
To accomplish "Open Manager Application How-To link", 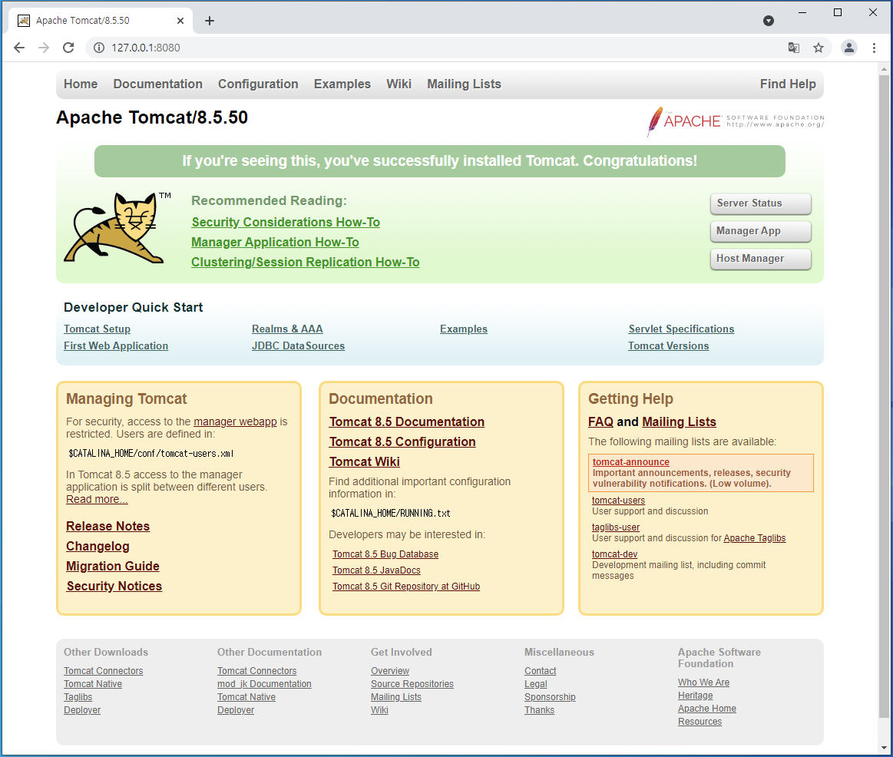I will click(275, 242).
